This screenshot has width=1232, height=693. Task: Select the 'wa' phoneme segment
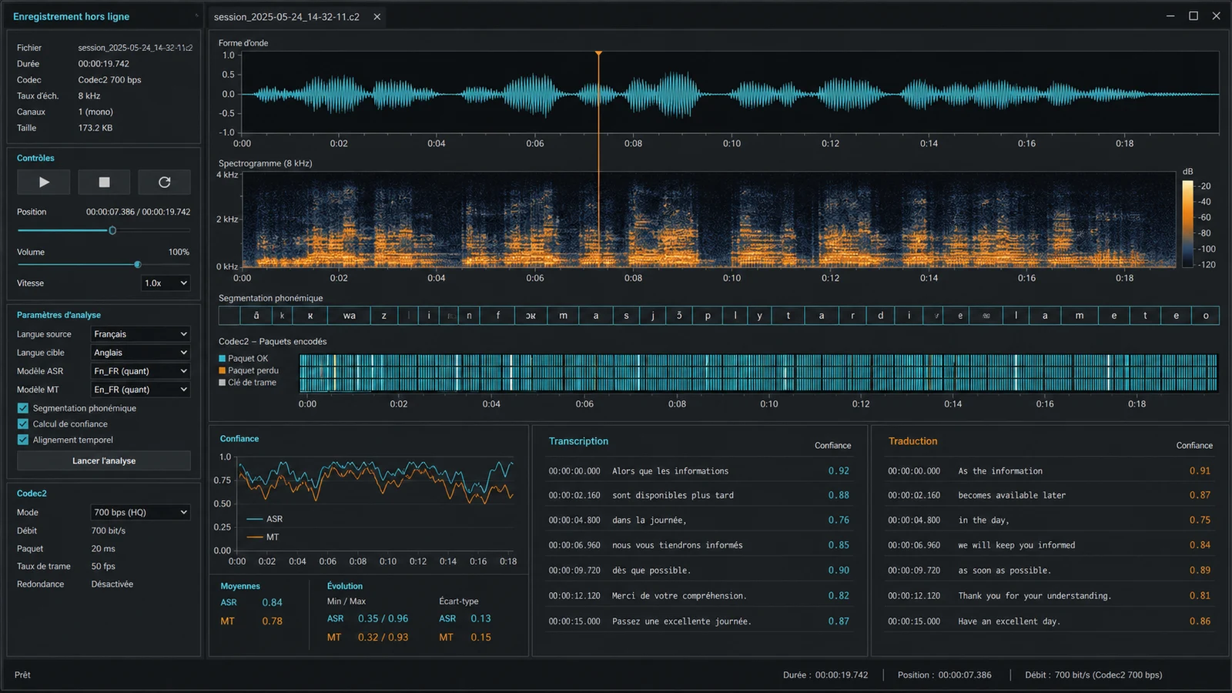tap(350, 316)
